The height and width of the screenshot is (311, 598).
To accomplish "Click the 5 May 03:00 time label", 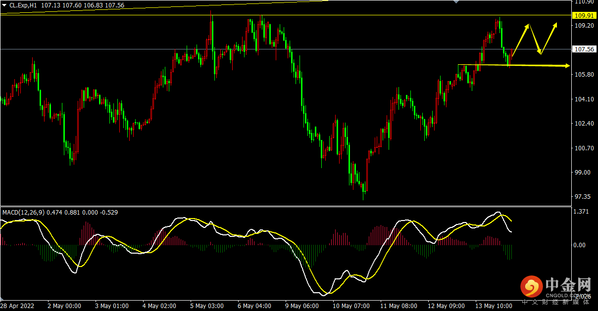I will click(206, 306).
